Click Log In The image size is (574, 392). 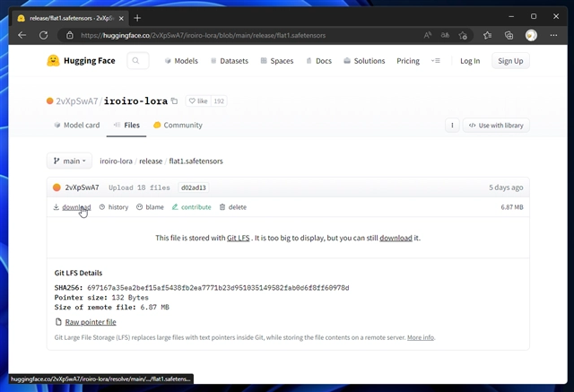coord(470,61)
